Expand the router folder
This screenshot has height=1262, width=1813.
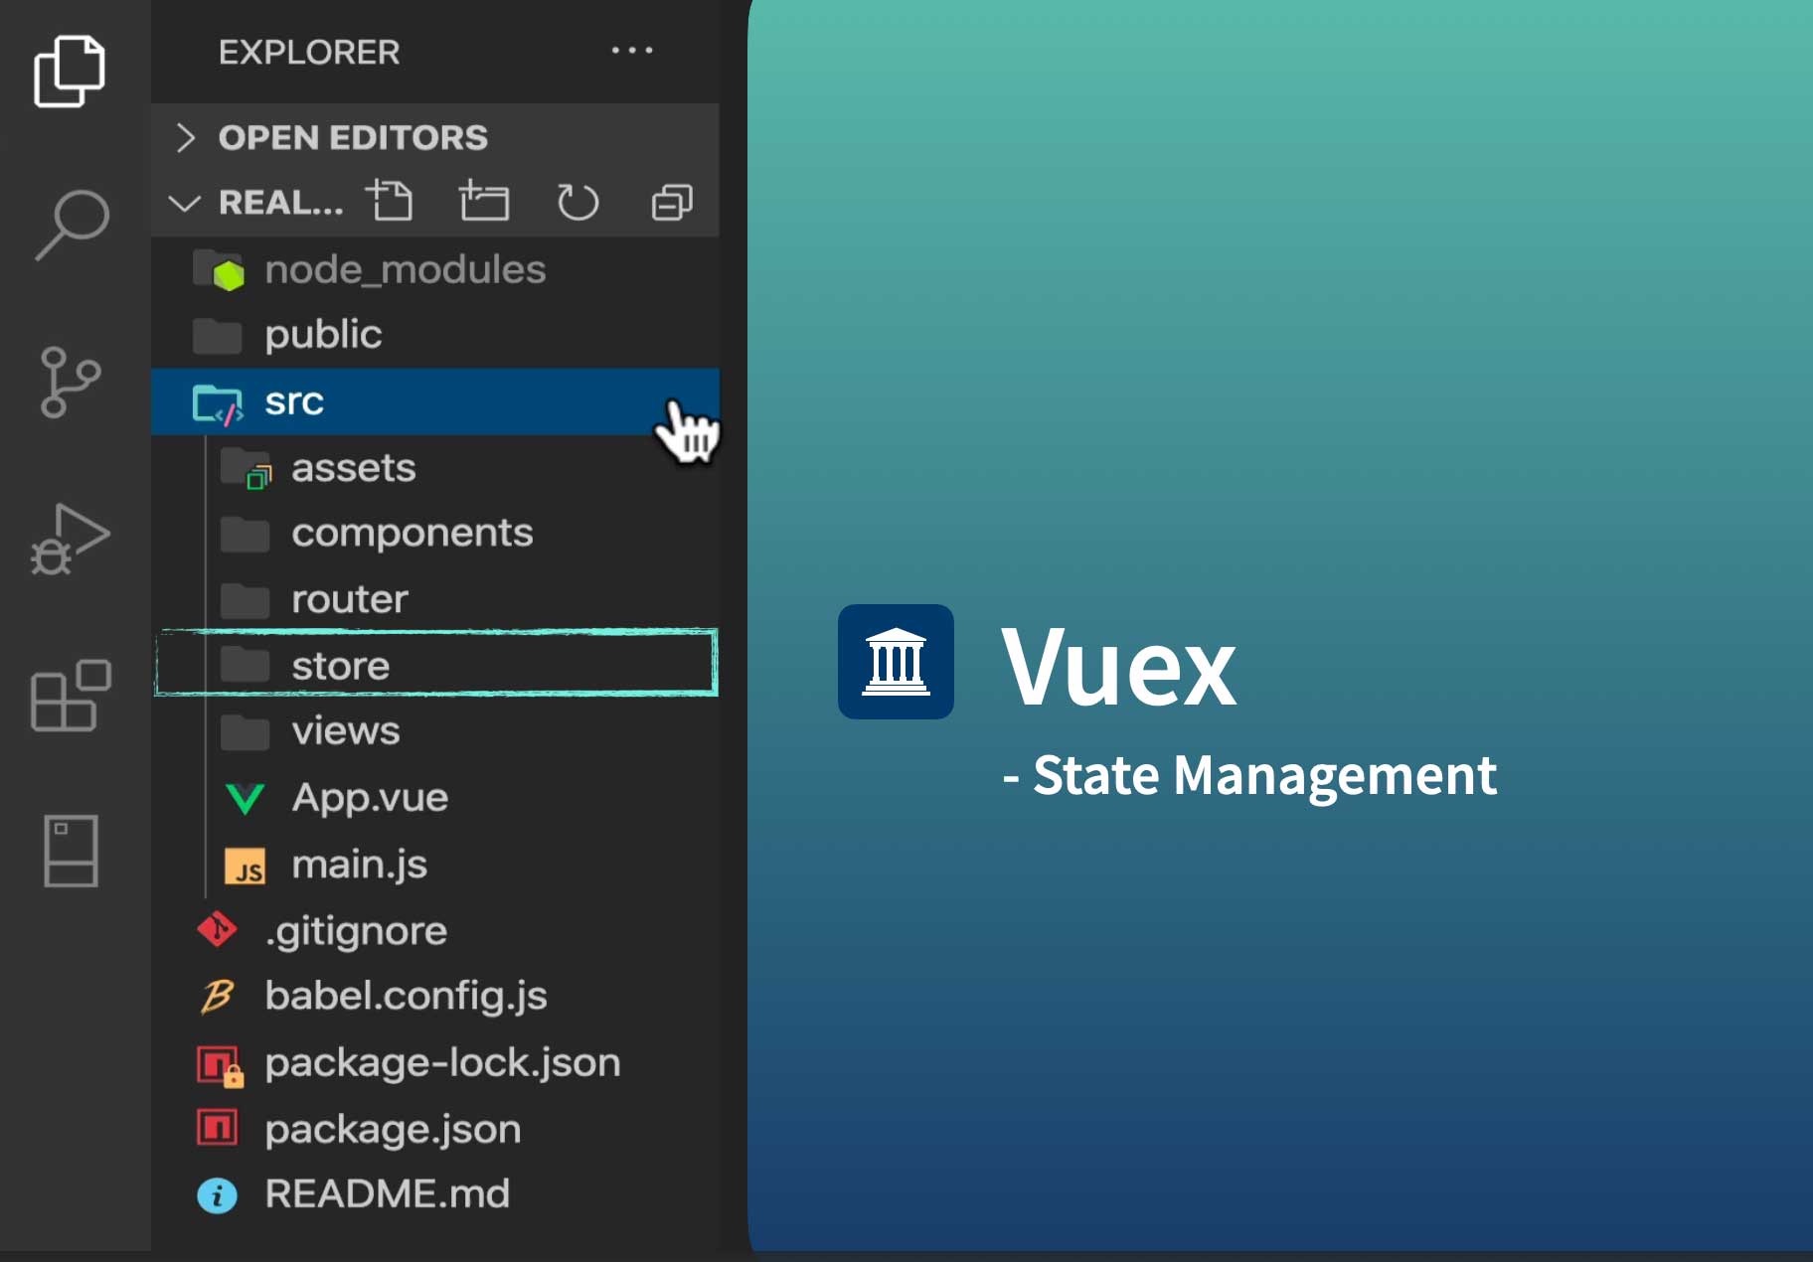coord(435,599)
